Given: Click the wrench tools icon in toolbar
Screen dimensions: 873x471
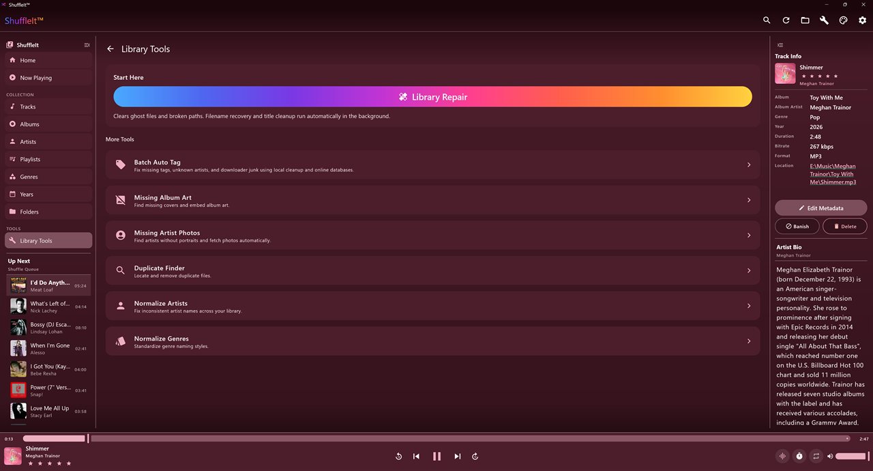Looking at the screenshot, I should coord(824,20).
